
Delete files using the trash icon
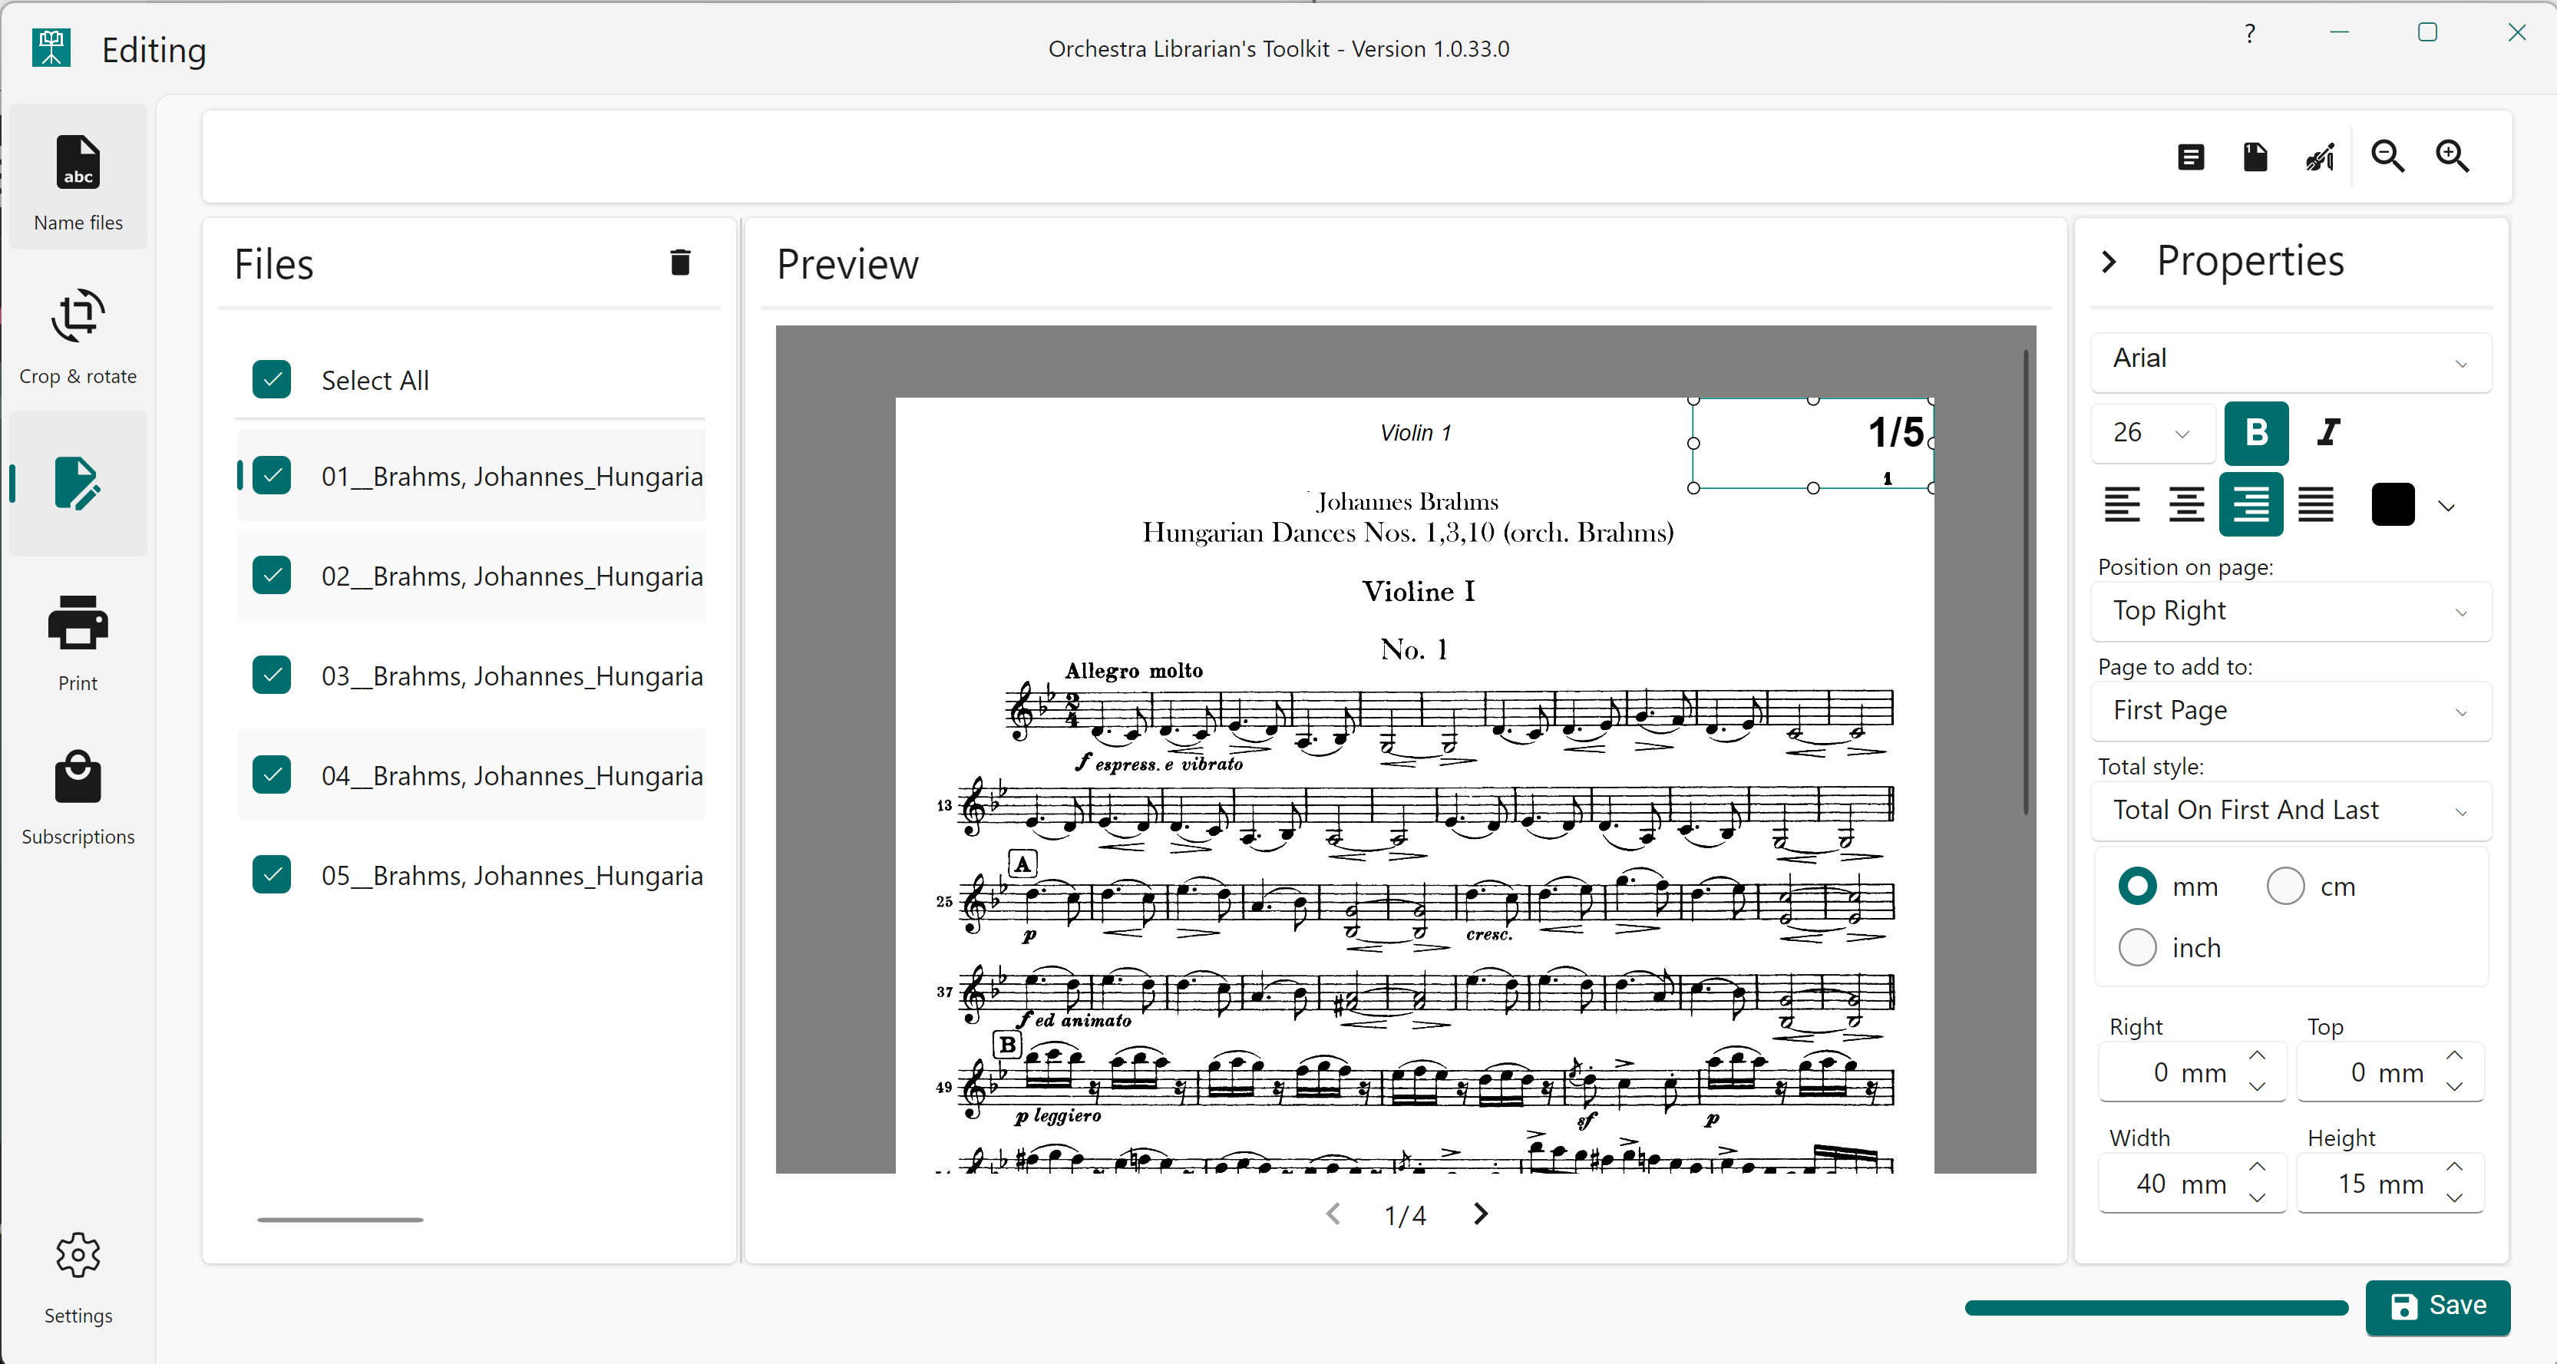680,262
